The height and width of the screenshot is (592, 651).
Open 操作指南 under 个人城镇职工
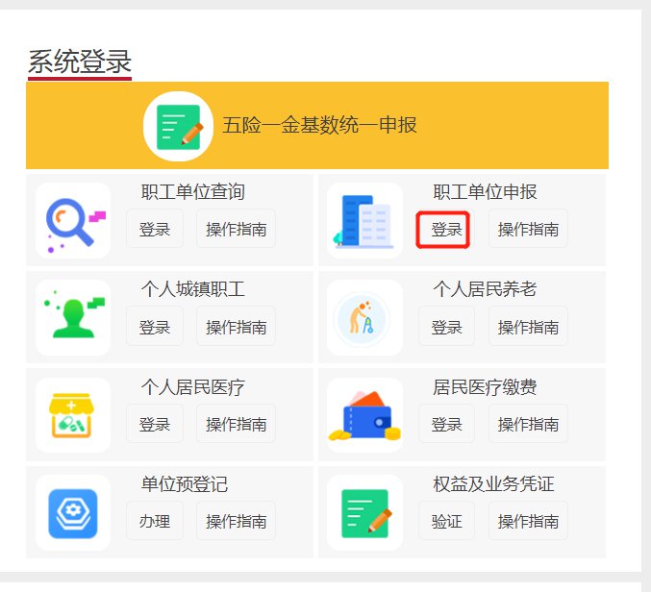236,327
